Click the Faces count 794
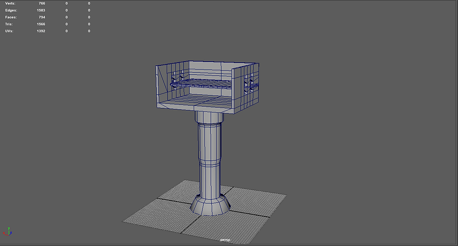This screenshot has width=458, height=246. click(x=42, y=17)
